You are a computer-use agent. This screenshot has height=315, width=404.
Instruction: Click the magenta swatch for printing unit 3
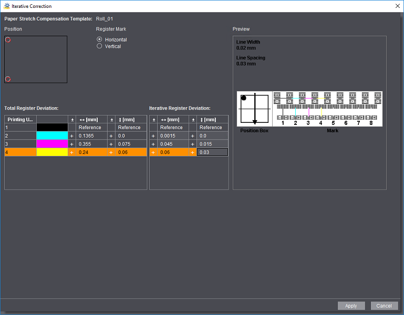pyautogui.click(x=52, y=144)
